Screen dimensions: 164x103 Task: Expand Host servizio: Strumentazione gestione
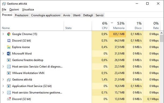tap(3, 93)
